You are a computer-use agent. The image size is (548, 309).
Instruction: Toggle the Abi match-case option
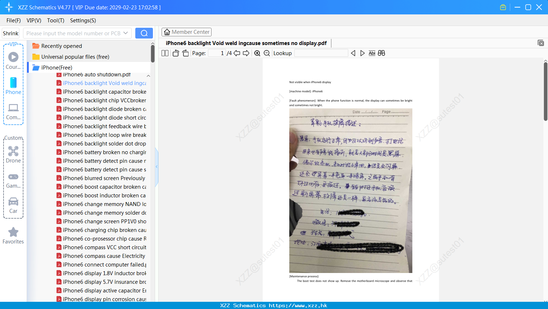pos(372,53)
